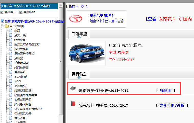Image resolution: width=194 pixels, height=123 pixels.
Task: Open the 点火开关 entry
Action: pyautogui.click(x=20, y=35)
